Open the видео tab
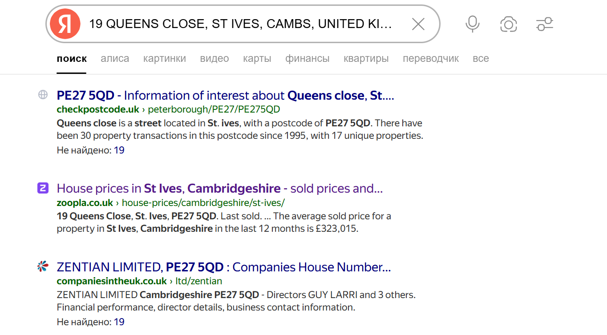The image size is (607, 335). click(x=214, y=59)
